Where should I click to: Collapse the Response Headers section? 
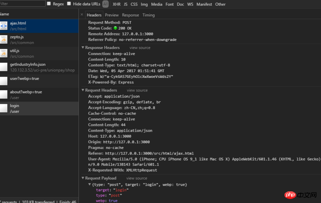(83, 48)
